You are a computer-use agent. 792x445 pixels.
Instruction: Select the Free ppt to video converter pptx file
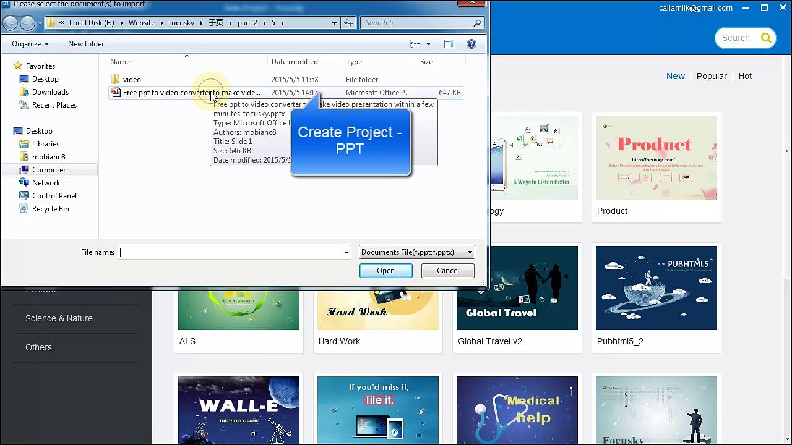point(285,93)
